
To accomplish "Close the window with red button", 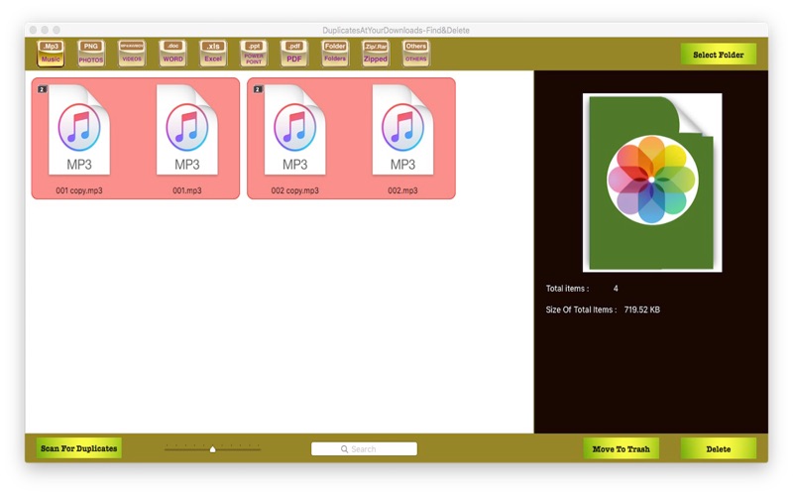I will (33, 30).
